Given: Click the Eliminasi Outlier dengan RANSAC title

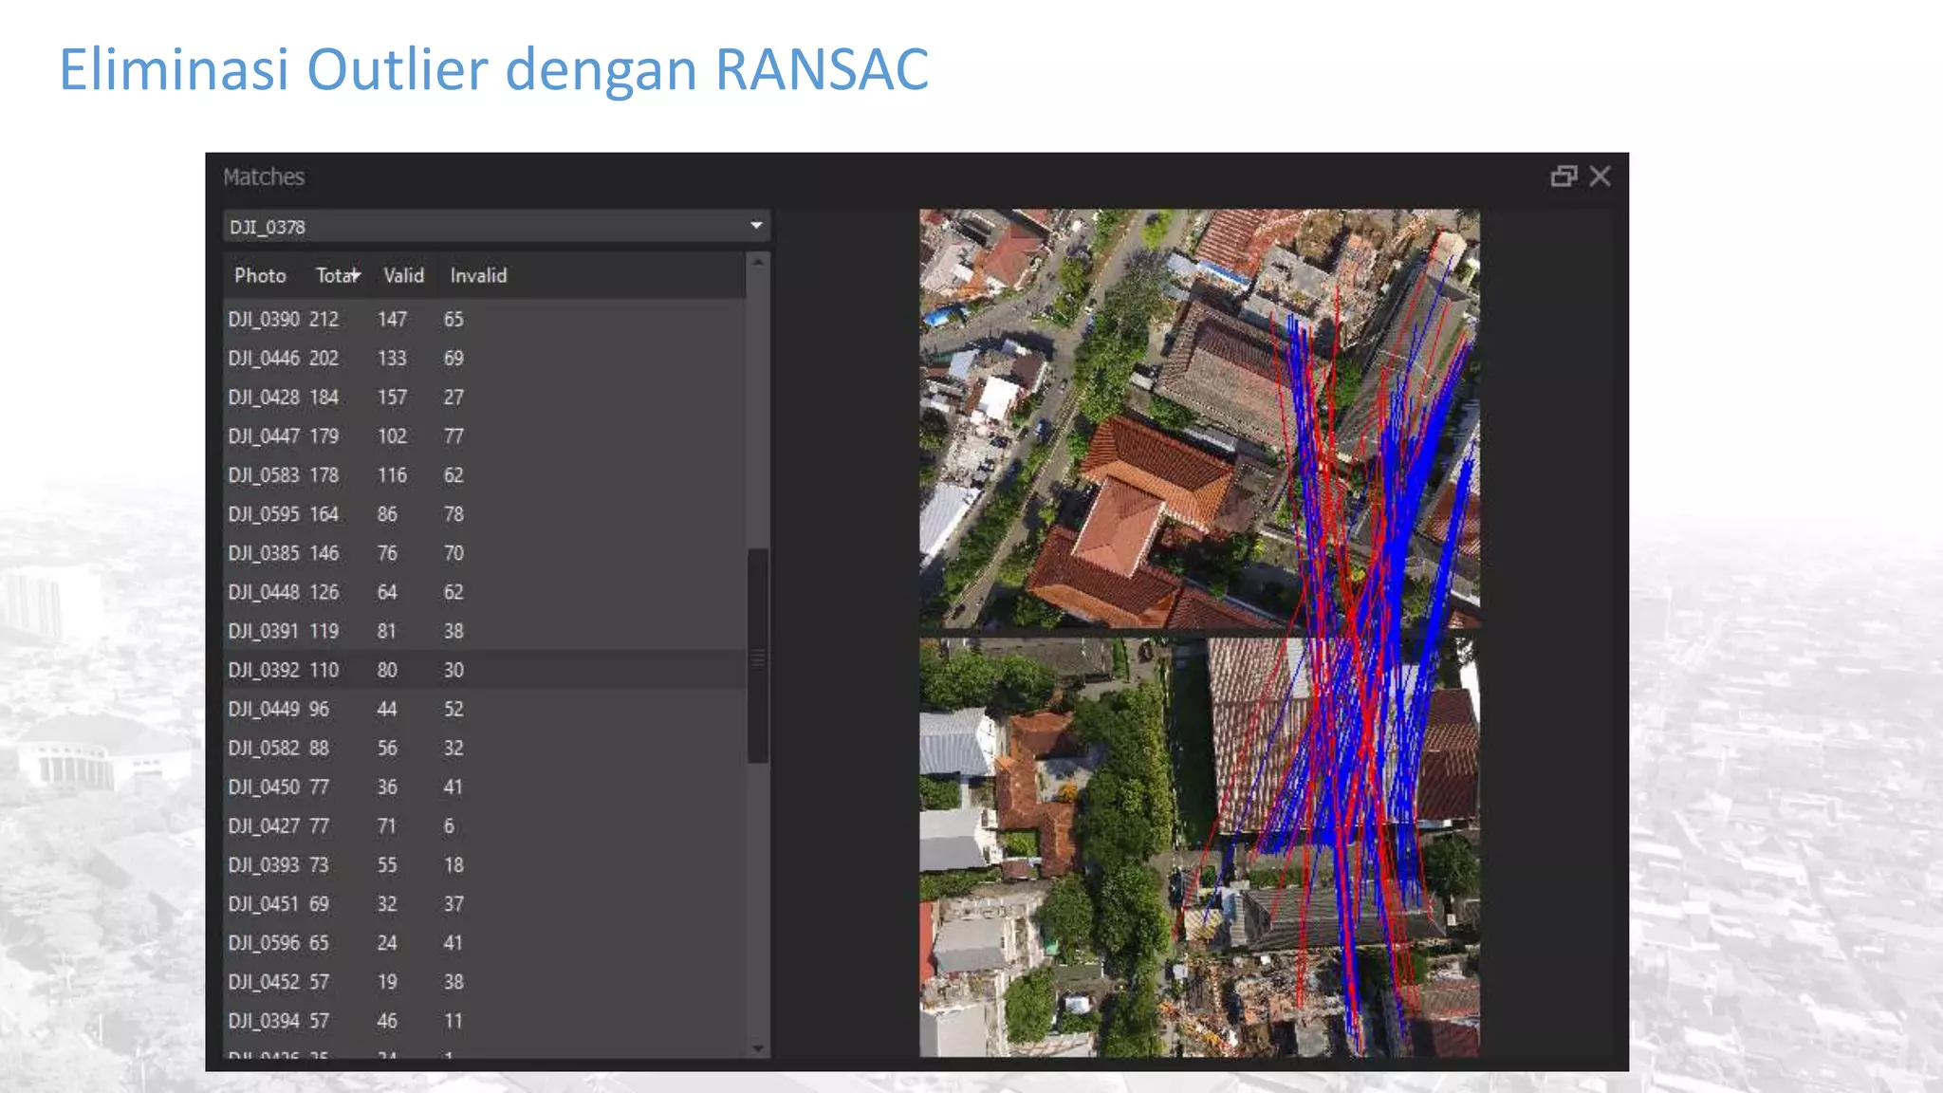Looking at the screenshot, I should 493,69.
